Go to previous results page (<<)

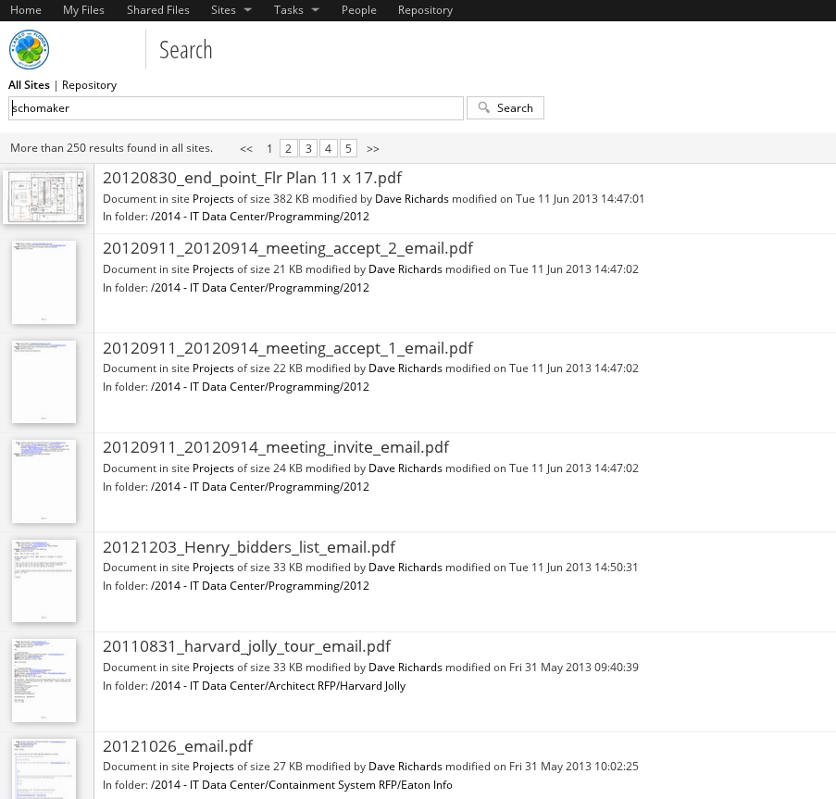[245, 149]
